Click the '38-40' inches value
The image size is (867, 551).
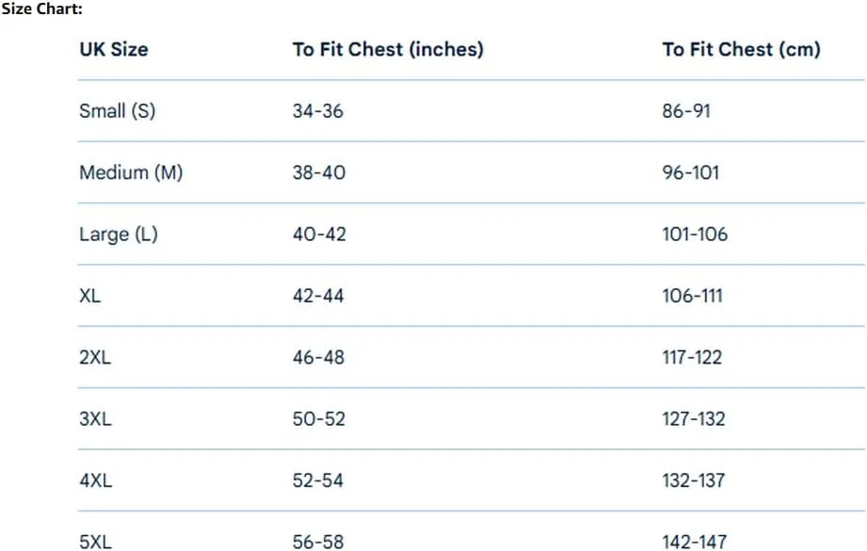pyautogui.click(x=319, y=172)
